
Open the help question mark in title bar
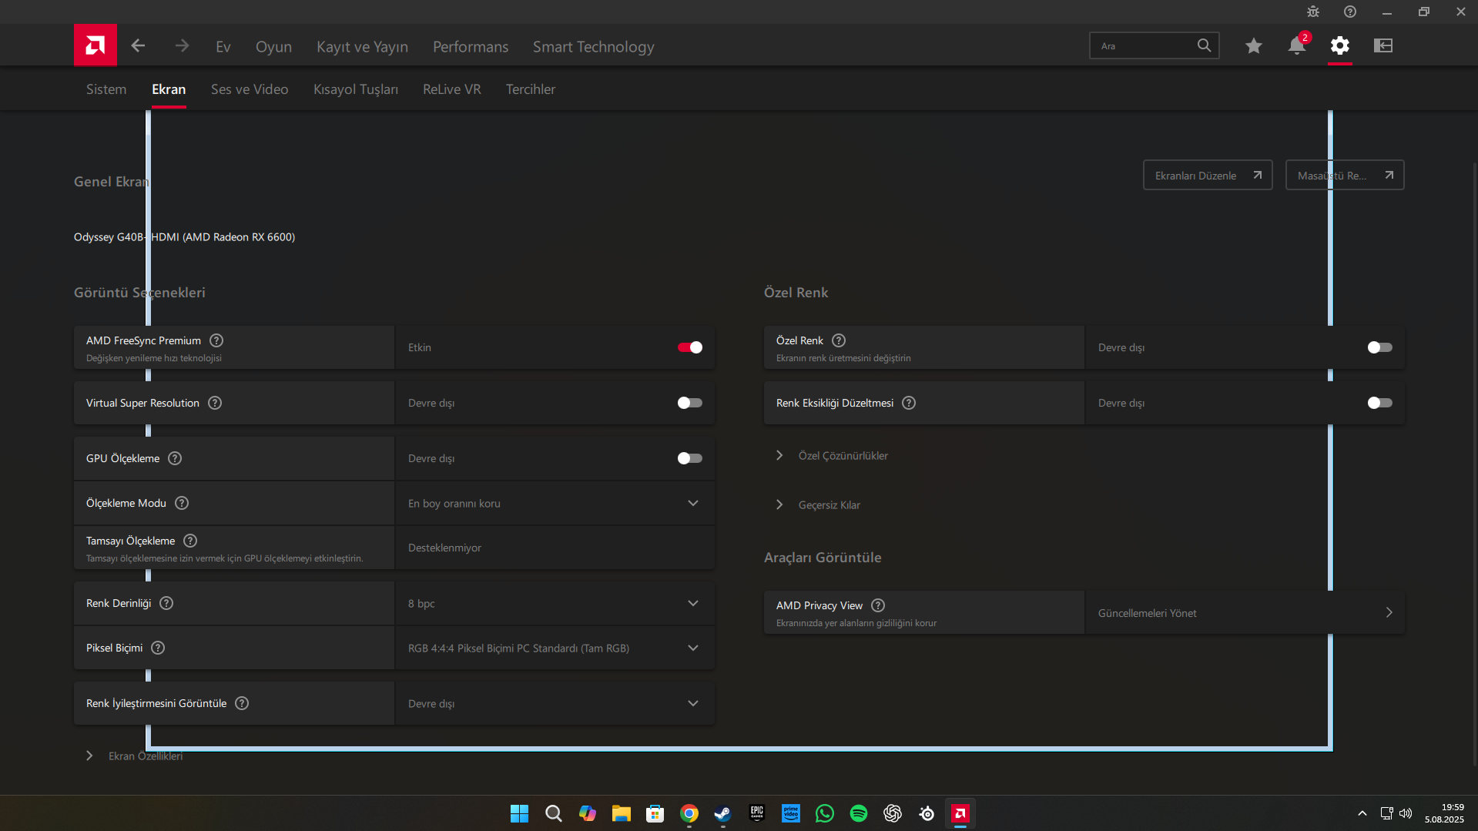tap(1350, 12)
